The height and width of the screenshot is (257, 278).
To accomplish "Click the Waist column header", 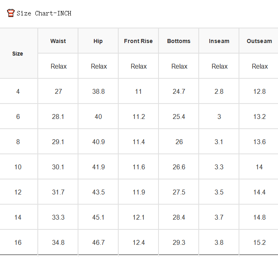I will pyautogui.click(x=58, y=41).
